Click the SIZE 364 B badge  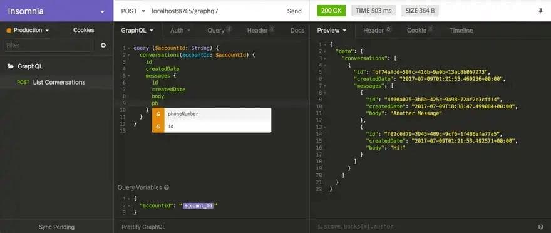420,11
